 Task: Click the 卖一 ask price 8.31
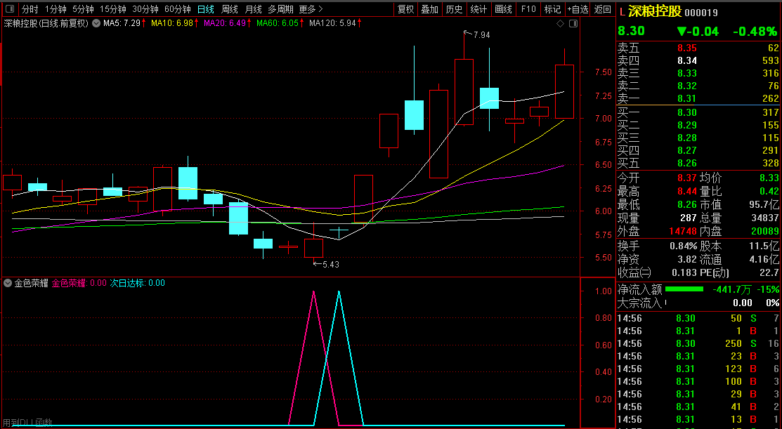click(x=686, y=98)
